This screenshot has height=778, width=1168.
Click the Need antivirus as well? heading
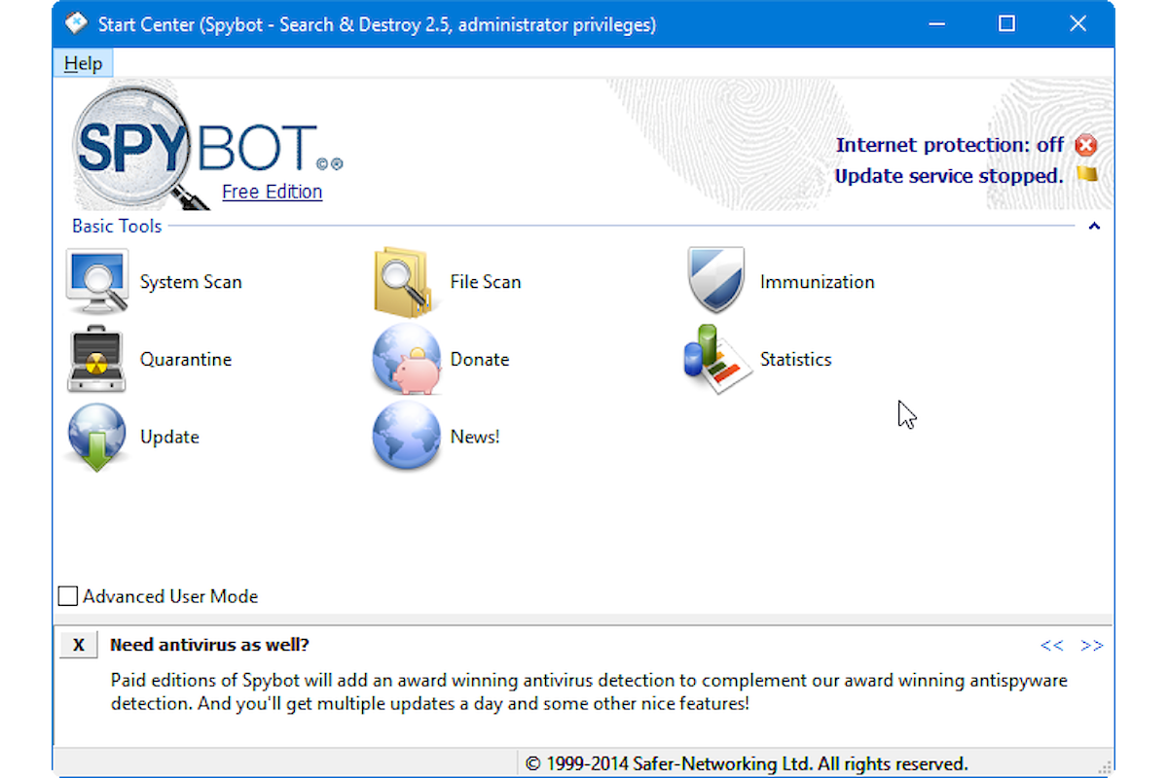(209, 645)
